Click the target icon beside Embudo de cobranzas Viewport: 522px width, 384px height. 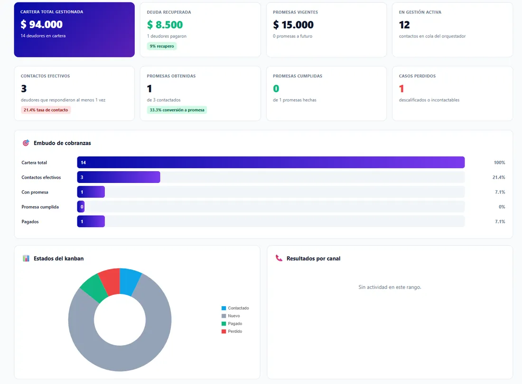26,143
